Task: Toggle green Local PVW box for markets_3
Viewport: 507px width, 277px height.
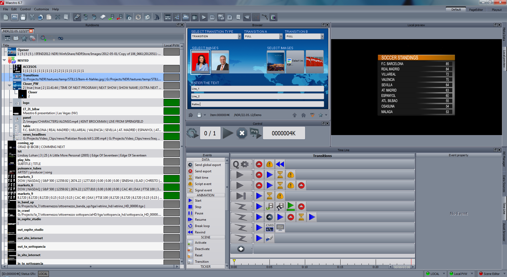Action: point(171,179)
